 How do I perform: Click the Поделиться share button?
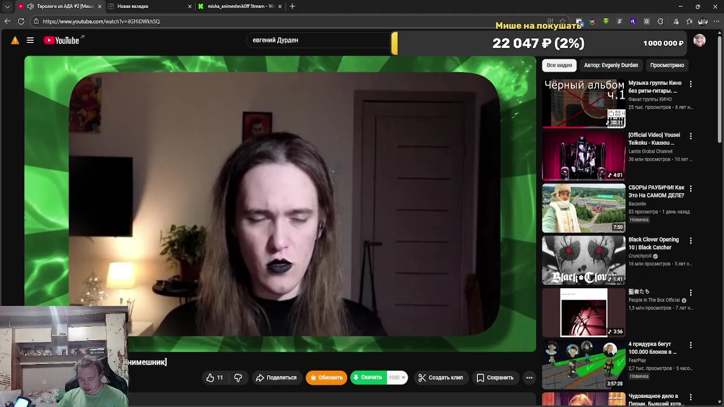coord(276,378)
